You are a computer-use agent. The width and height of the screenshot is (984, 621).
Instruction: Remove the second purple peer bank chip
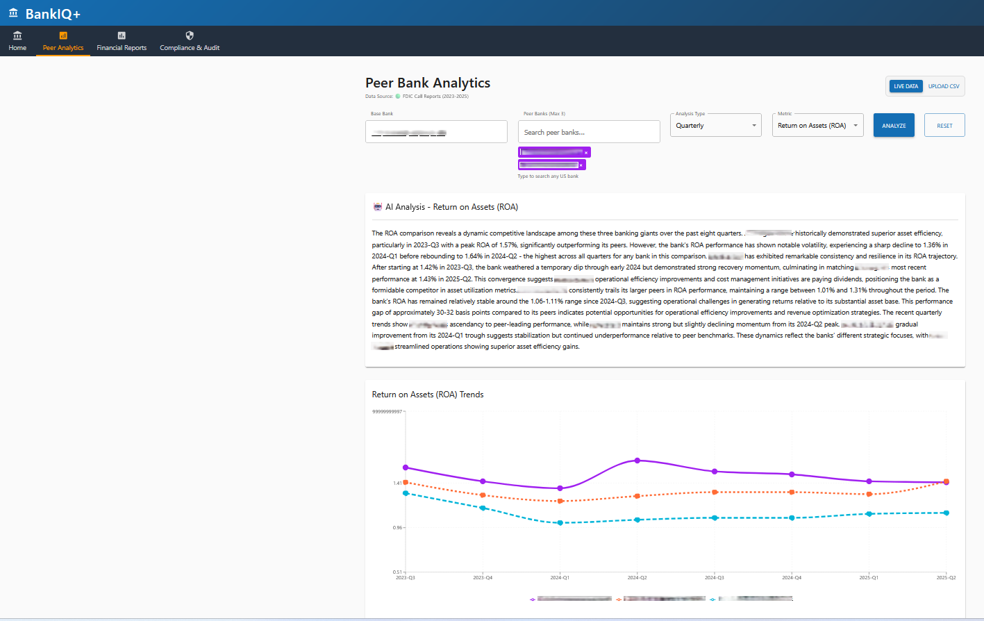(581, 165)
